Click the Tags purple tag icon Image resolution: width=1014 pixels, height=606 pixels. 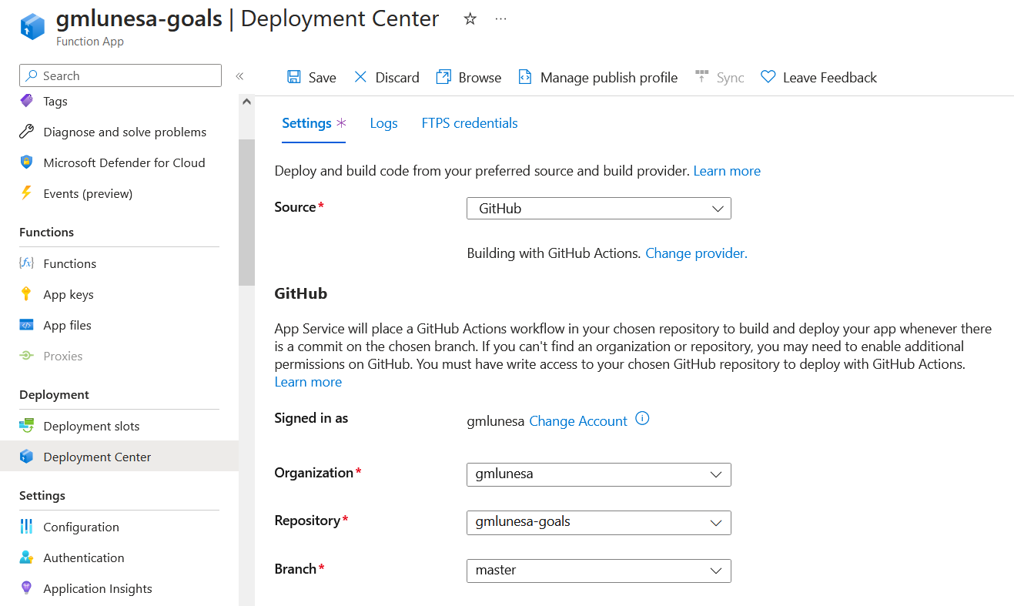point(27,101)
